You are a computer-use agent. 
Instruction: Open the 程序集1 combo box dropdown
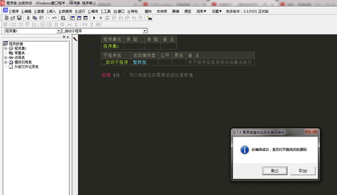point(58,31)
